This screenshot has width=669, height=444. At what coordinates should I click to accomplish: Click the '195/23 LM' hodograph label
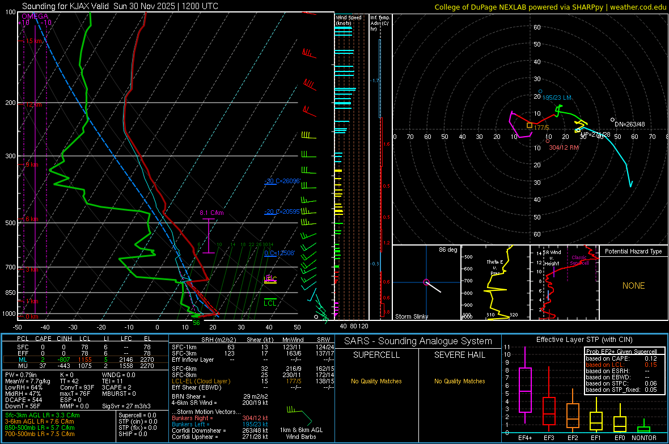click(557, 98)
